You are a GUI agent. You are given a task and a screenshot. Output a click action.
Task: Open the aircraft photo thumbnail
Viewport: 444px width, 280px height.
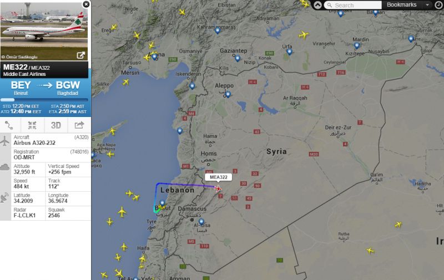point(44,30)
